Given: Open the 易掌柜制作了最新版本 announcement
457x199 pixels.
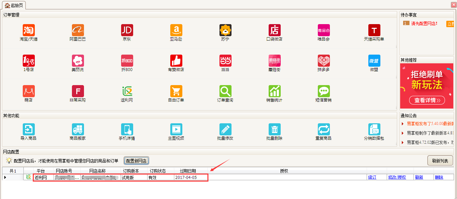Looking at the screenshot, I should [x=430, y=133].
